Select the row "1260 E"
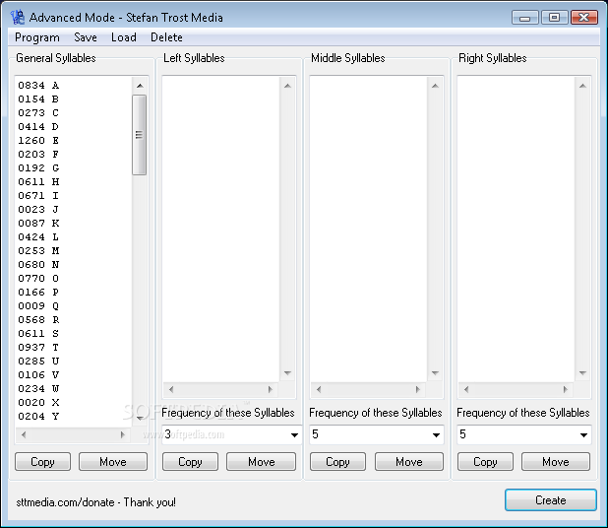Image resolution: width=608 pixels, height=528 pixels. click(x=38, y=141)
